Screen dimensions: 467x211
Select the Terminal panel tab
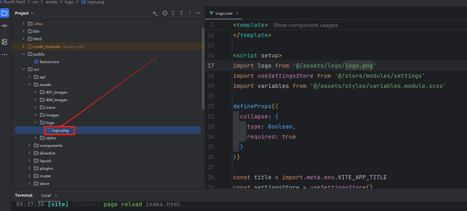(24, 195)
